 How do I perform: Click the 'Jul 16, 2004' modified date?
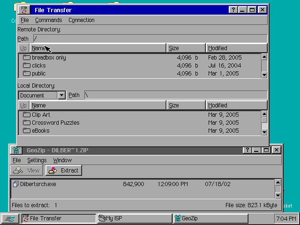pyautogui.click(x=225, y=66)
